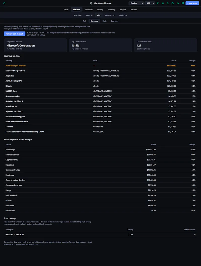Open the Costs & tax sub-tab
The width and height of the screenshot is (201, 266).
point(110,15)
